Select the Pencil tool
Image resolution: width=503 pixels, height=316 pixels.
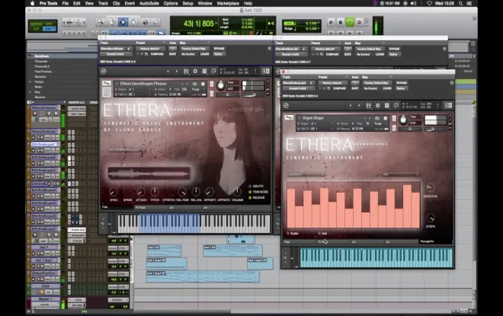point(156,22)
